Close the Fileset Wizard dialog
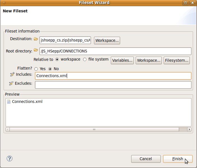 tap(193, 3)
